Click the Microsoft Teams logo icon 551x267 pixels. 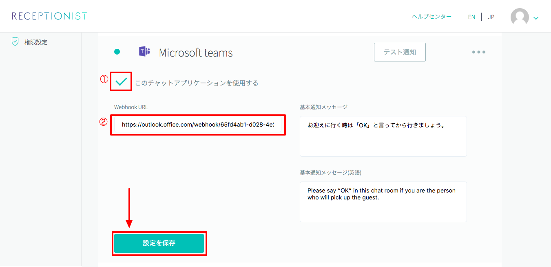point(144,52)
